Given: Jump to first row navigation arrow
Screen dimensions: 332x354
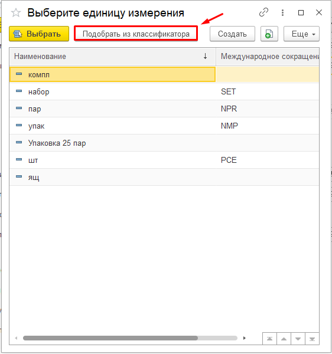Looking at the screenshot, I should coord(269,339).
